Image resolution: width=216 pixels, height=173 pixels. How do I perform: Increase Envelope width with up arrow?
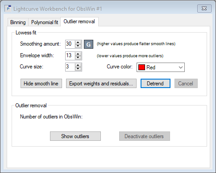coord(78,54)
